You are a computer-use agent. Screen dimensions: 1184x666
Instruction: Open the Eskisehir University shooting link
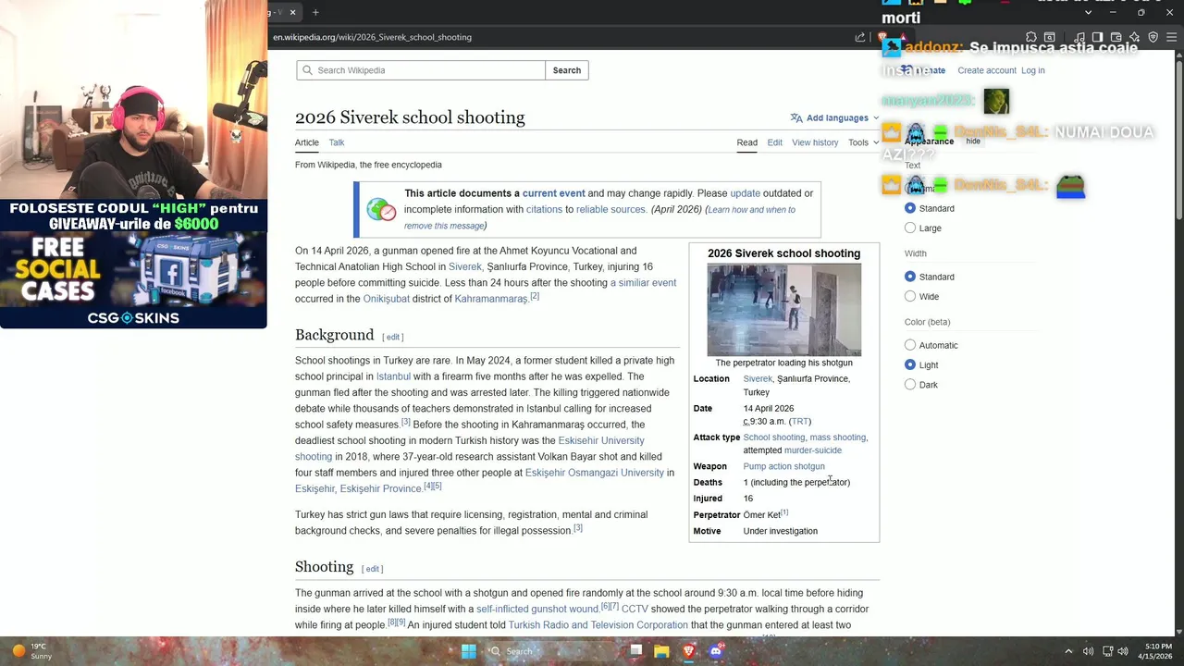coord(470,449)
